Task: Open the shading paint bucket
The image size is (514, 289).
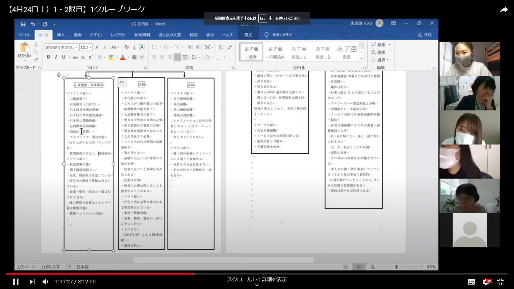Action: [x=207, y=57]
